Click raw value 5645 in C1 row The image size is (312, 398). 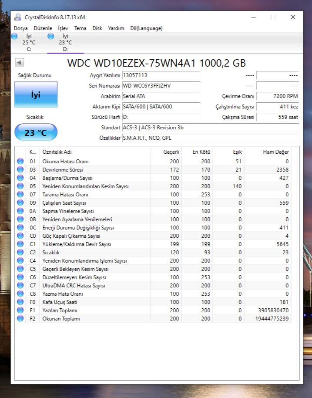(282, 244)
